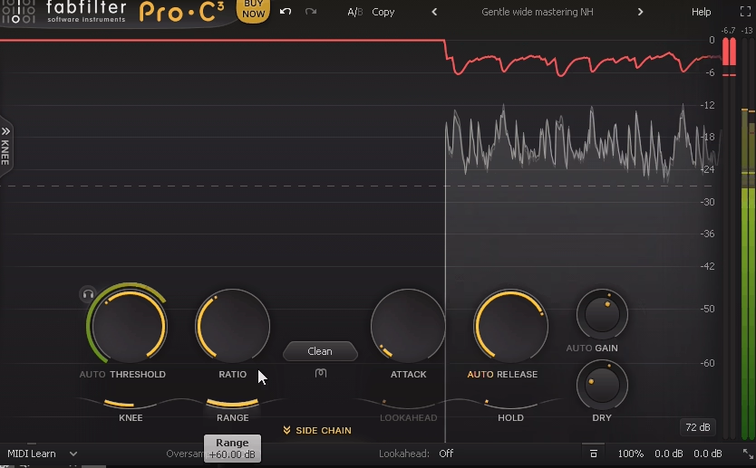The height and width of the screenshot is (468, 756).
Task: Select previous preset arrow
Action: (x=434, y=12)
